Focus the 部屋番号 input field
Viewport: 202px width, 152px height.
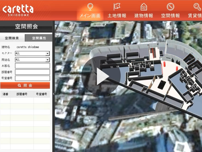click(32, 72)
